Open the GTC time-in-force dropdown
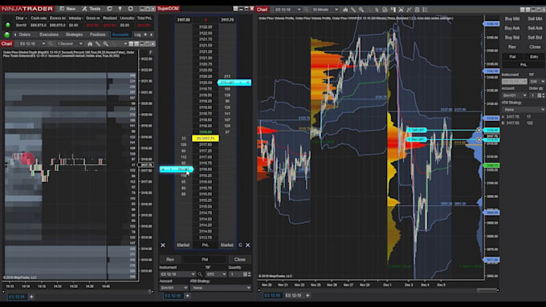The width and height of the screenshot is (546, 307). 216,274
